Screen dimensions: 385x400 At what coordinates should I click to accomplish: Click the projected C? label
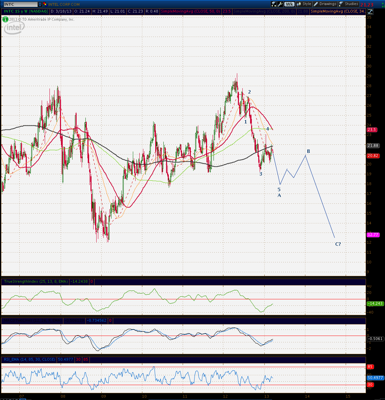point(338,244)
